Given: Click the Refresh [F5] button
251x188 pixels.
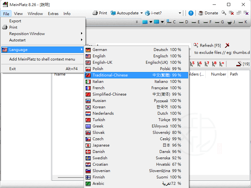Looking at the screenshot, I should click(207, 46).
